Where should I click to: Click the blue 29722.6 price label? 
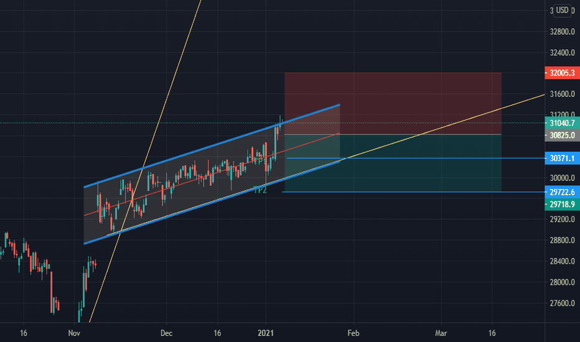point(562,192)
